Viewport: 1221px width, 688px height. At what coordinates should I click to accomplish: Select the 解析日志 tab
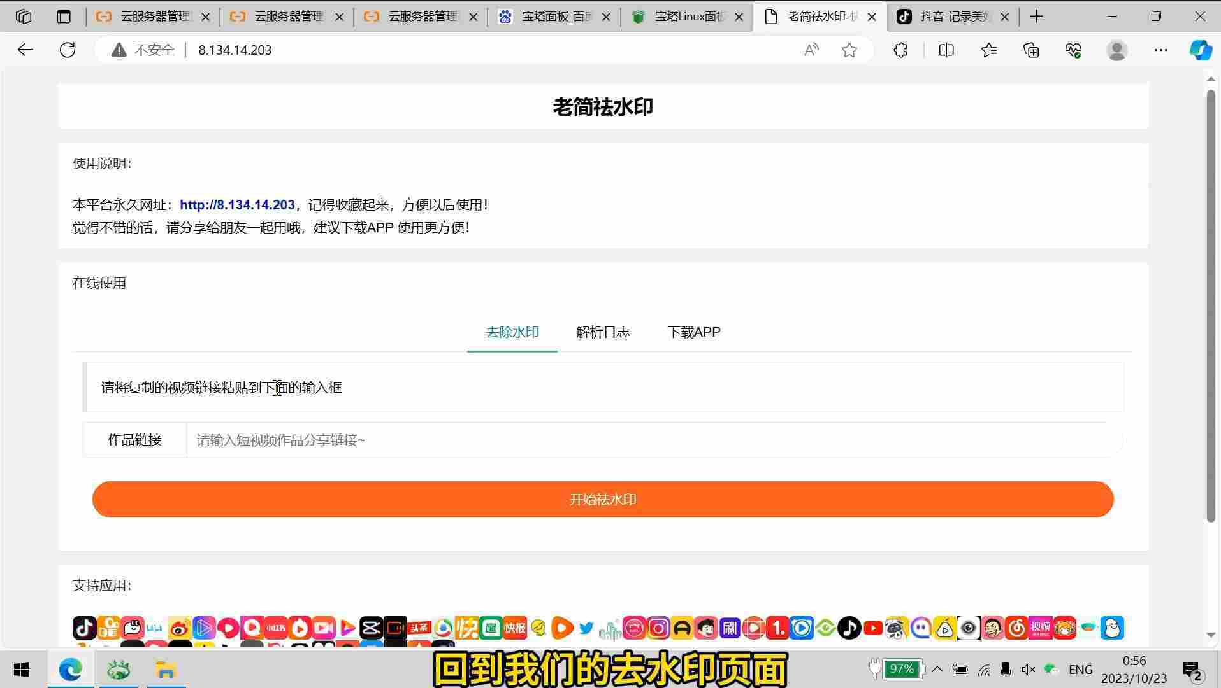pyautogui.click(x=603, y=332)
